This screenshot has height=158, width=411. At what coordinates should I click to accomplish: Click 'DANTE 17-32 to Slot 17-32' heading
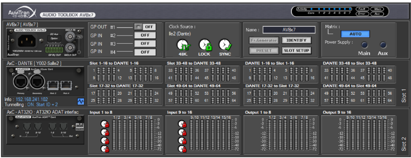[x=272, y=86]
